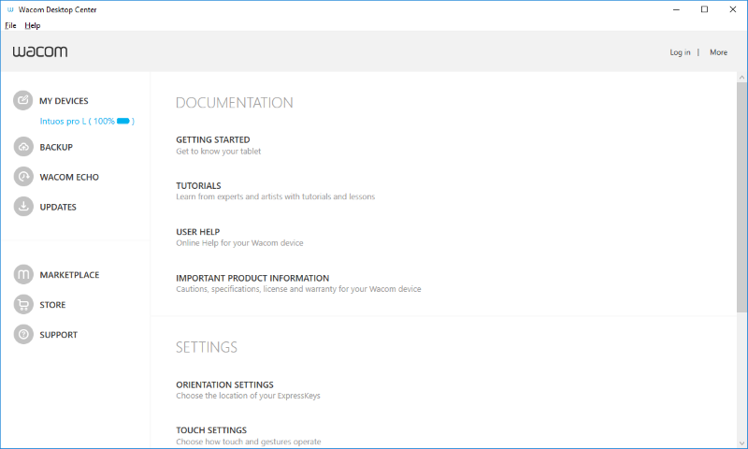Click the DOCUMENTATION heading

(235, 103)
